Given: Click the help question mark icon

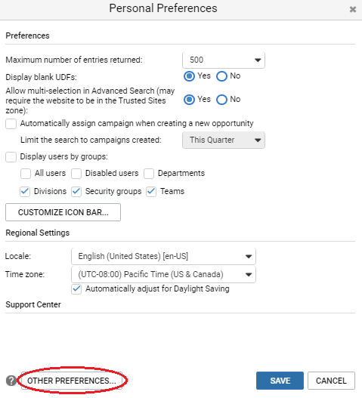Looking at the screenshot, I should coord(11,381).
